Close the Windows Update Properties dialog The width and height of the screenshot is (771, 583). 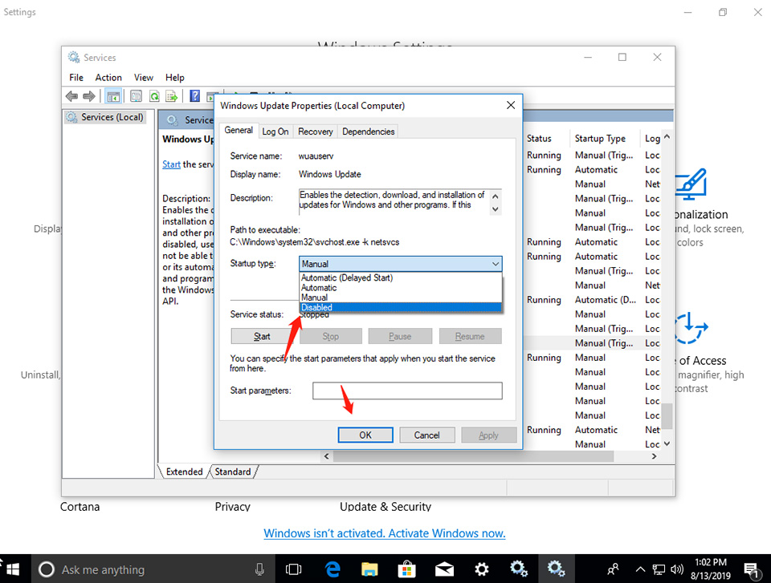[x=511, y=105]
